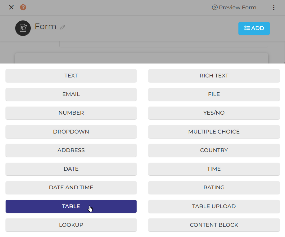
Task: Choose the TABLE UPLOAD field type
Action: point(214,206)
